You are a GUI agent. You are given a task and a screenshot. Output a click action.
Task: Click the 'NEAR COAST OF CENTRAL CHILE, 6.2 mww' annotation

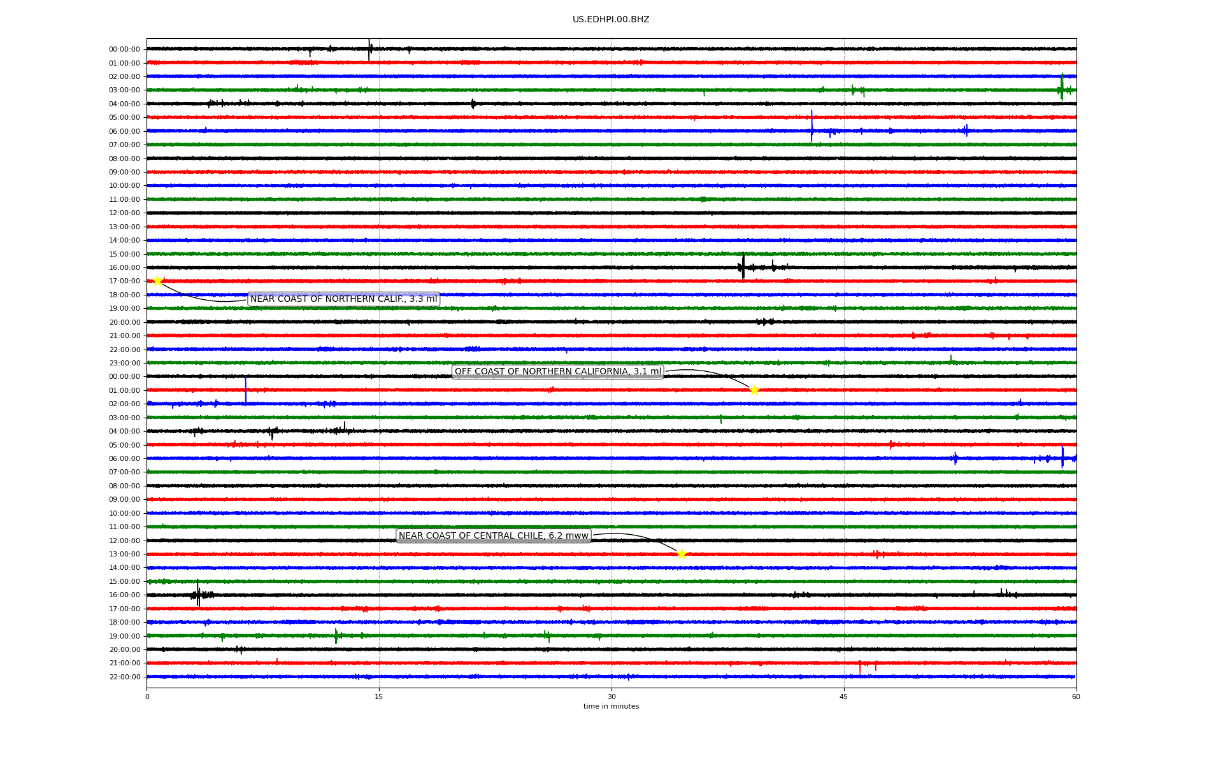[493, 536]
